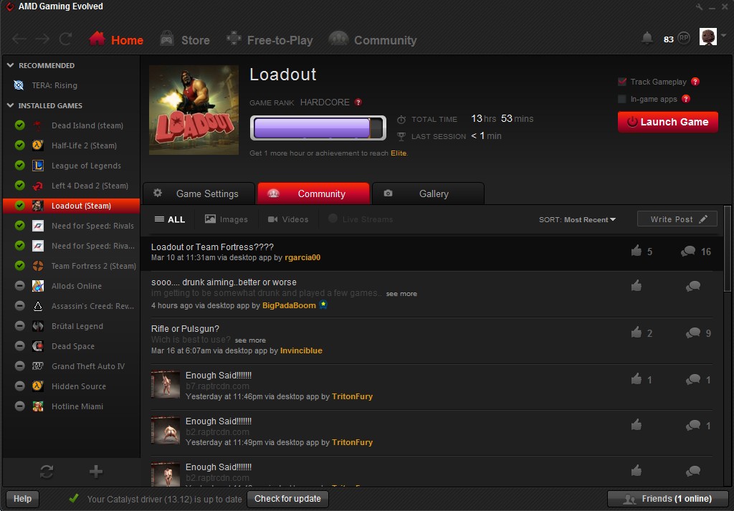Toggle the Track Gameplay checkbox
This screenshot has width=734, height=511.
pyautogui.click(x=622, y=82)
